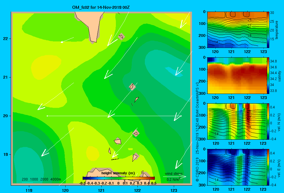Click the longitude 123 label on main map
The width and height of the screenshot is (284, 193).
tap(174, 190)
